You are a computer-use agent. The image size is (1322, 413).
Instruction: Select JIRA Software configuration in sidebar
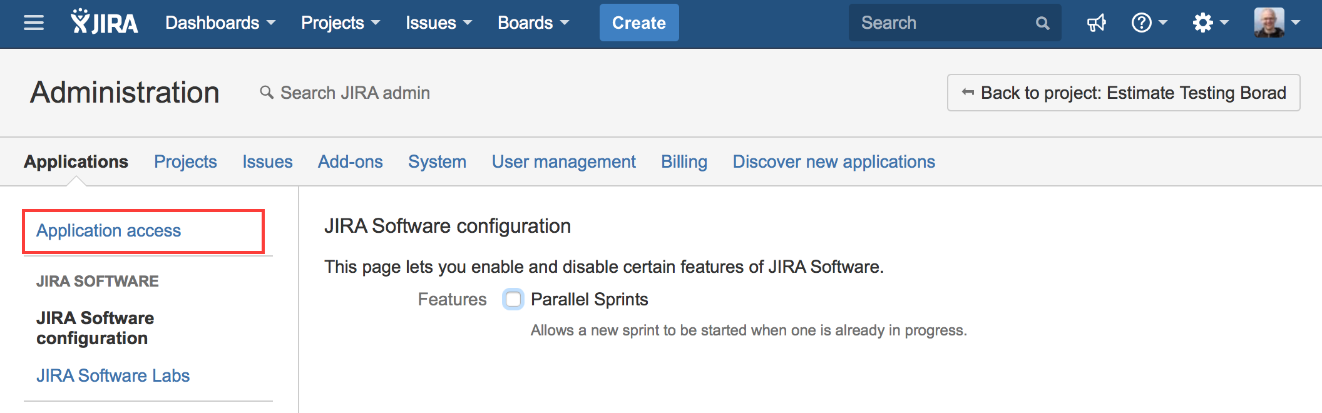95,328
